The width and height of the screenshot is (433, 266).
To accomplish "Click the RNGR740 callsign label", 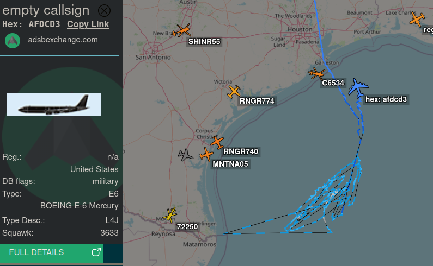I will point(241,151).
